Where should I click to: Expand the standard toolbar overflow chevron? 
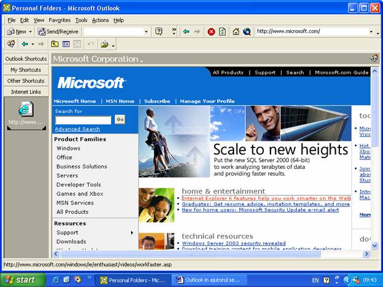[174, 31]
